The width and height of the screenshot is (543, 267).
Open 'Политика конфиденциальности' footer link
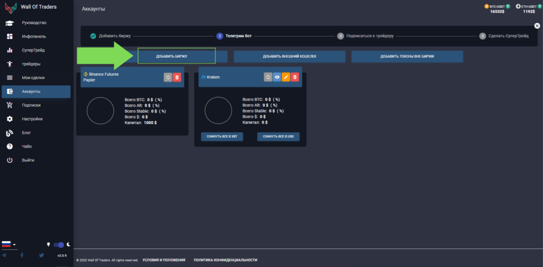225,260
